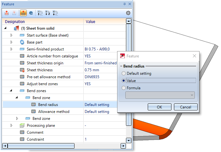Toggle the highlighted orange feature toolbar icon
This screenshot has height=152, width=221.
point(23,13)
